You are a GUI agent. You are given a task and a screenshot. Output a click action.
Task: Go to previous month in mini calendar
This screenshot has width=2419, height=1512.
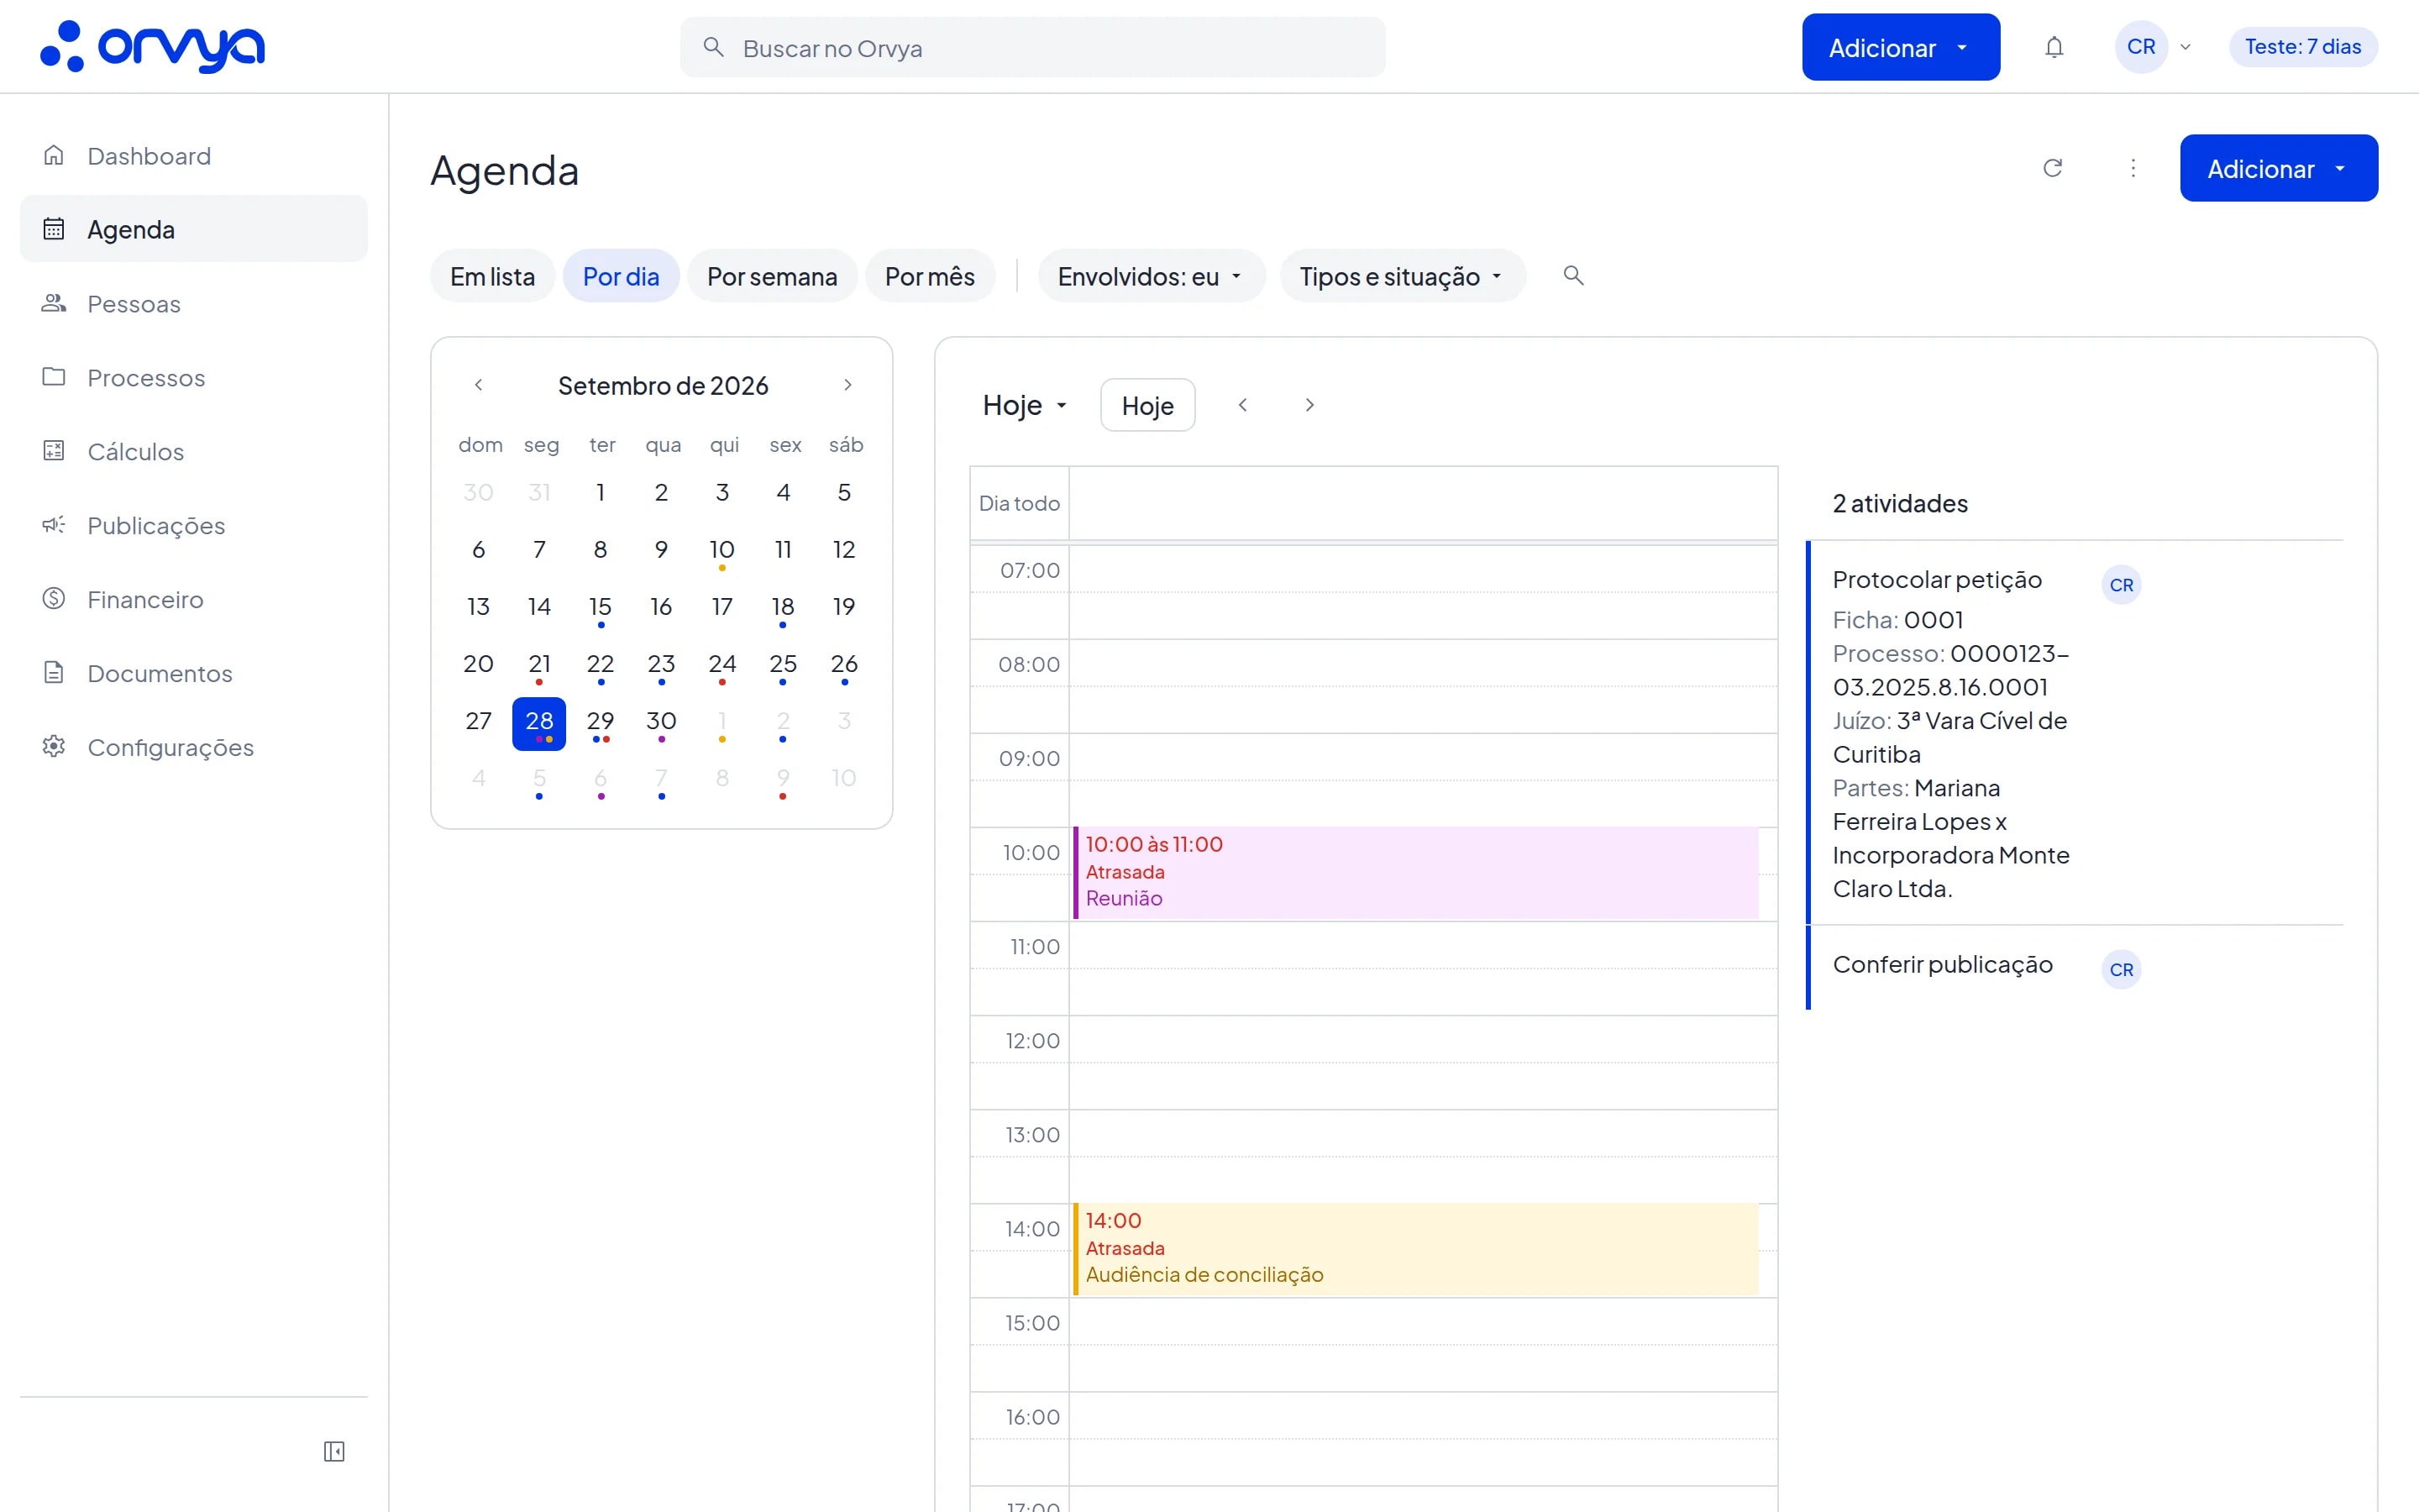[479, 385]
